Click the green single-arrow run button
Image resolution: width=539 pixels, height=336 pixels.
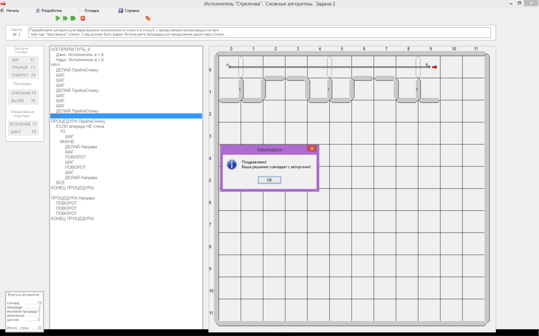pos(57,18)
